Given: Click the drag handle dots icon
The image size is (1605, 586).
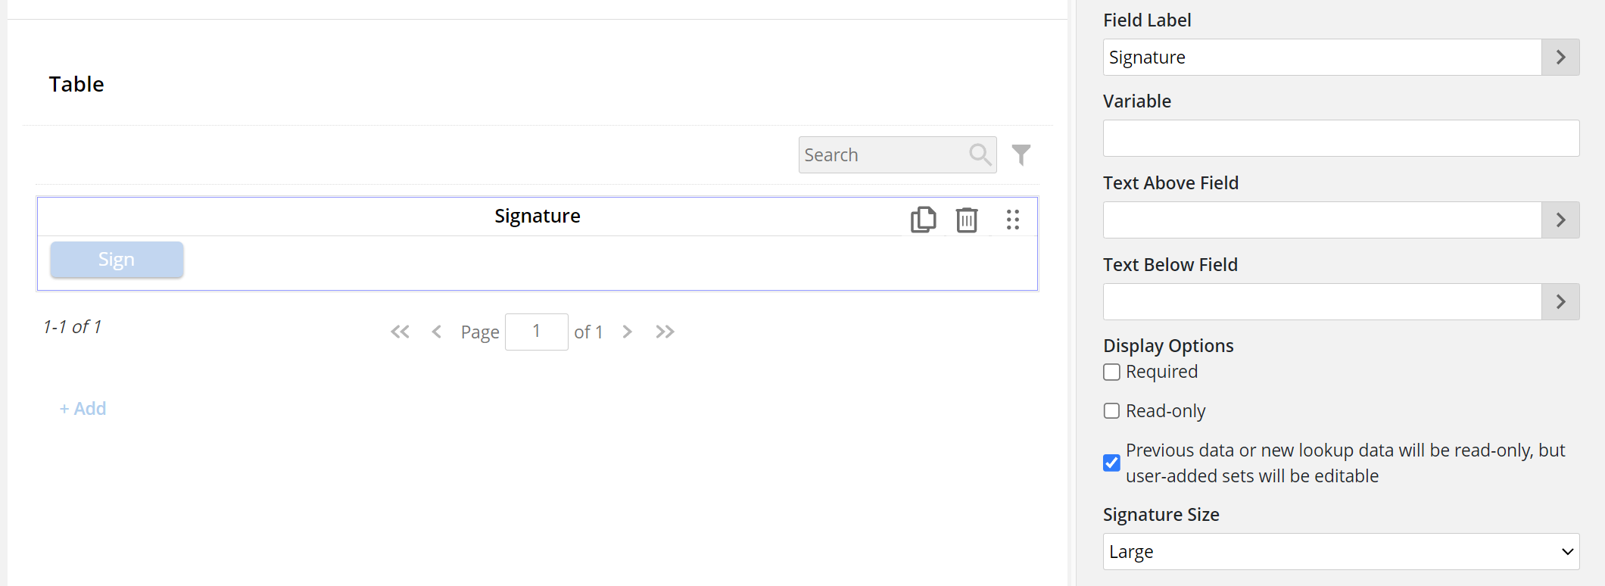Looking at the screenshot, I should (1013, 220).
